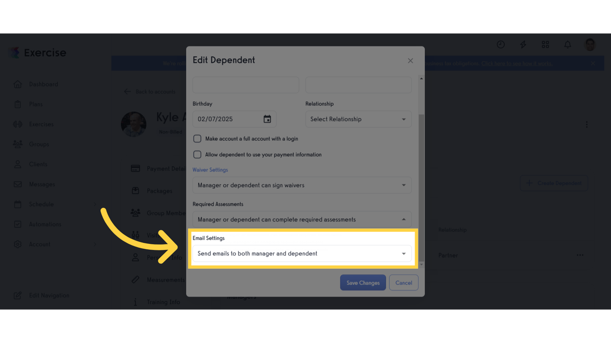Open the Waiver Settings dropdown
The height and width of the screenshot is (343, 611).
click(x=302, y=185)
